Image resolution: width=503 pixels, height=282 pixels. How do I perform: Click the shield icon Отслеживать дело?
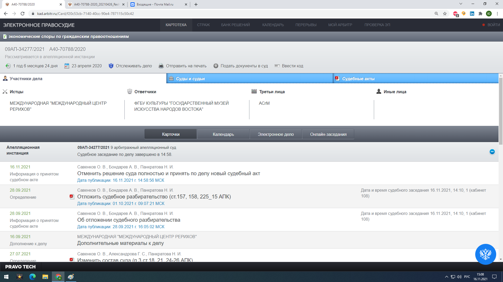111,66
